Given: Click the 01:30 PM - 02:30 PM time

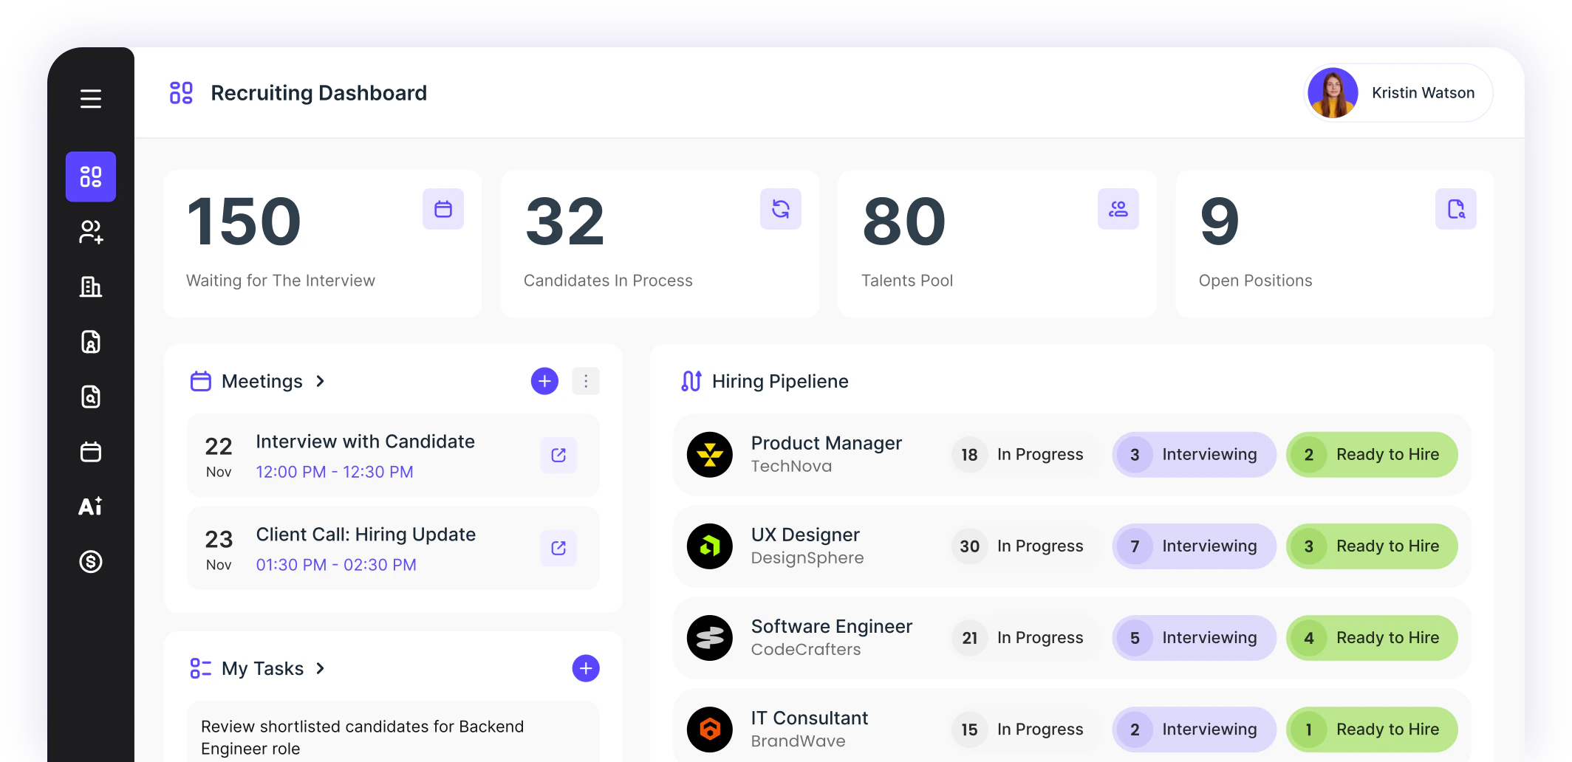Looking at the screenshot, I should pos(336,565).
